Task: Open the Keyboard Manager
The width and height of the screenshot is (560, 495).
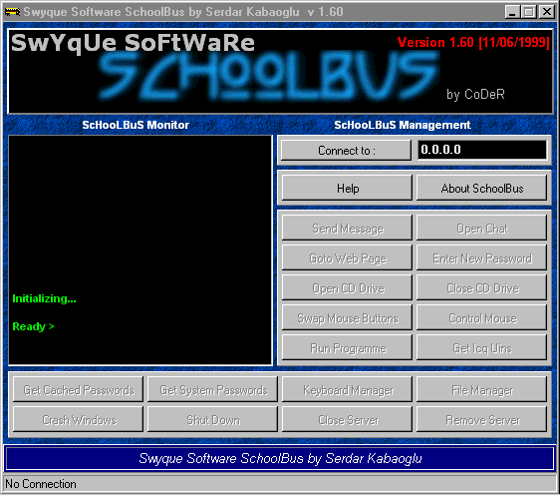Action: click(x=347, y=389)
